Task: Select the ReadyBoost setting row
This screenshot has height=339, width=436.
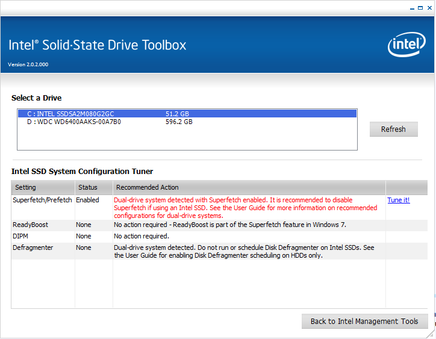Action: coord(219,225)
